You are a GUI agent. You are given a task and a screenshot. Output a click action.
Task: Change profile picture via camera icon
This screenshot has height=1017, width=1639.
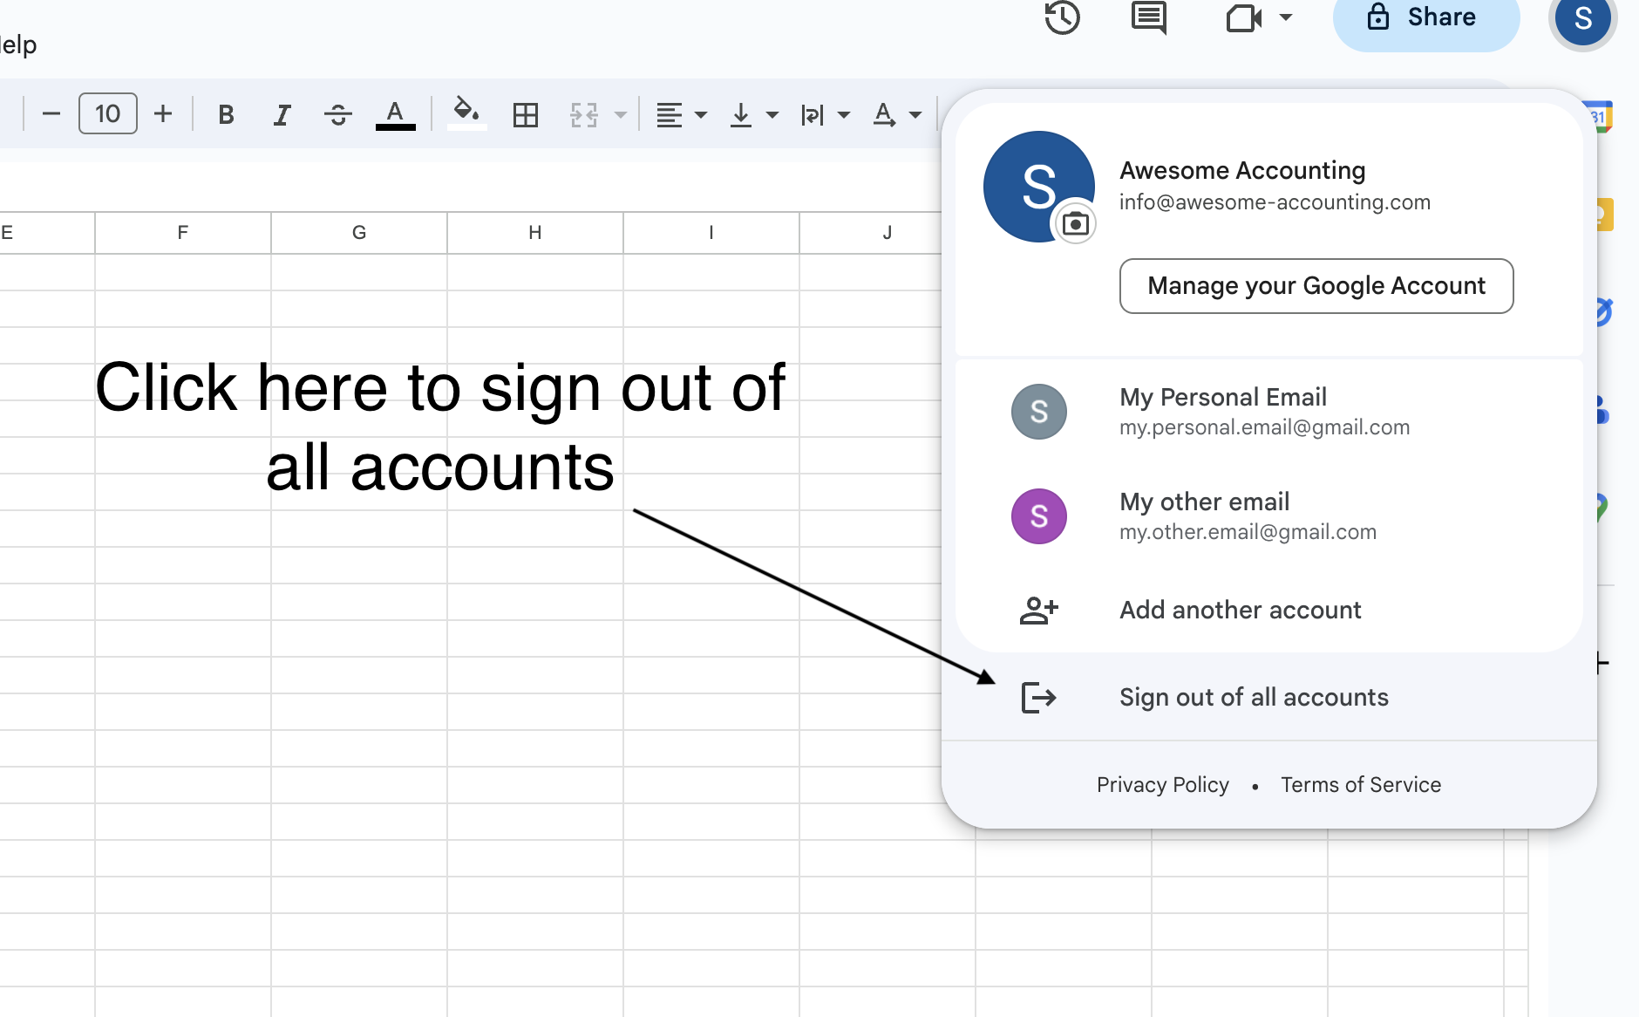(x=1076, y=224)
